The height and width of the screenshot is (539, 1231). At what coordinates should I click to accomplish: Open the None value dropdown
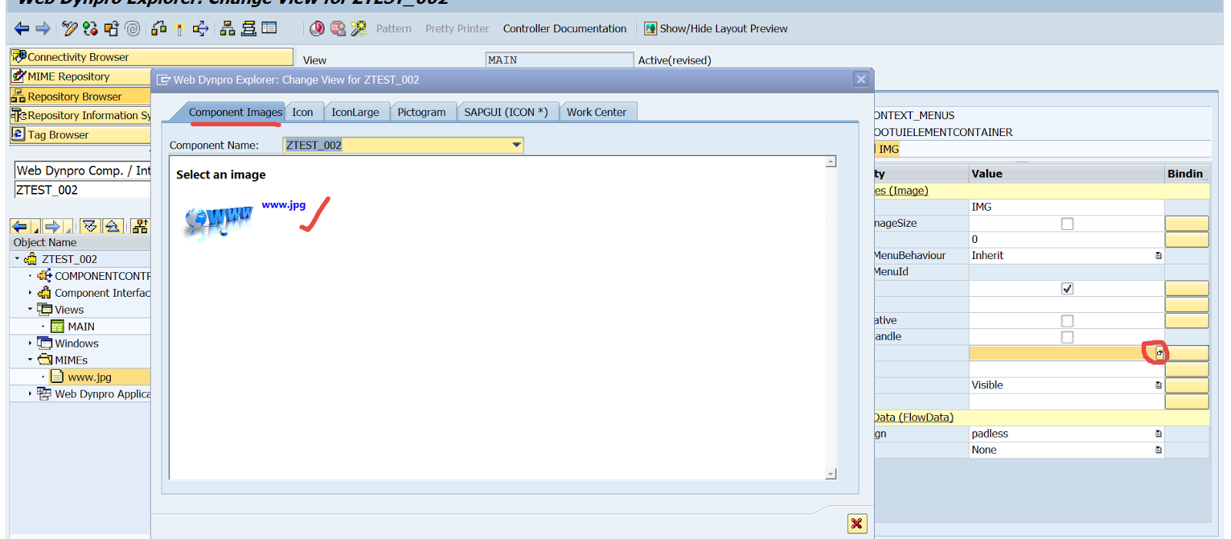[x=1158, y=450]
